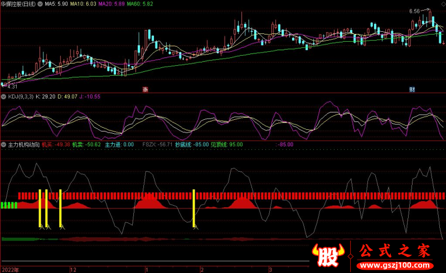446x273 pixels.
Task: Click the rightmost yellow signal bar
Action: click(193, 208)
